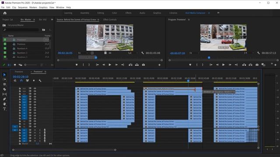Click the Program monitor playhead marker
280x157 pixels.
point(209,58)
